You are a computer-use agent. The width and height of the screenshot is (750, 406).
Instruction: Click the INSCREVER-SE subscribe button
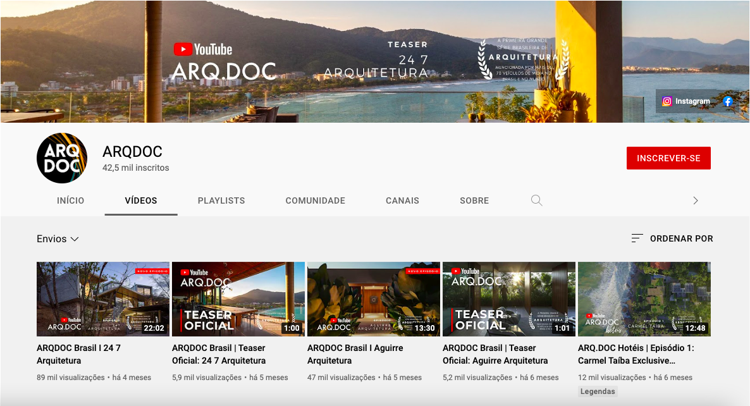click(x=668, y=158)
